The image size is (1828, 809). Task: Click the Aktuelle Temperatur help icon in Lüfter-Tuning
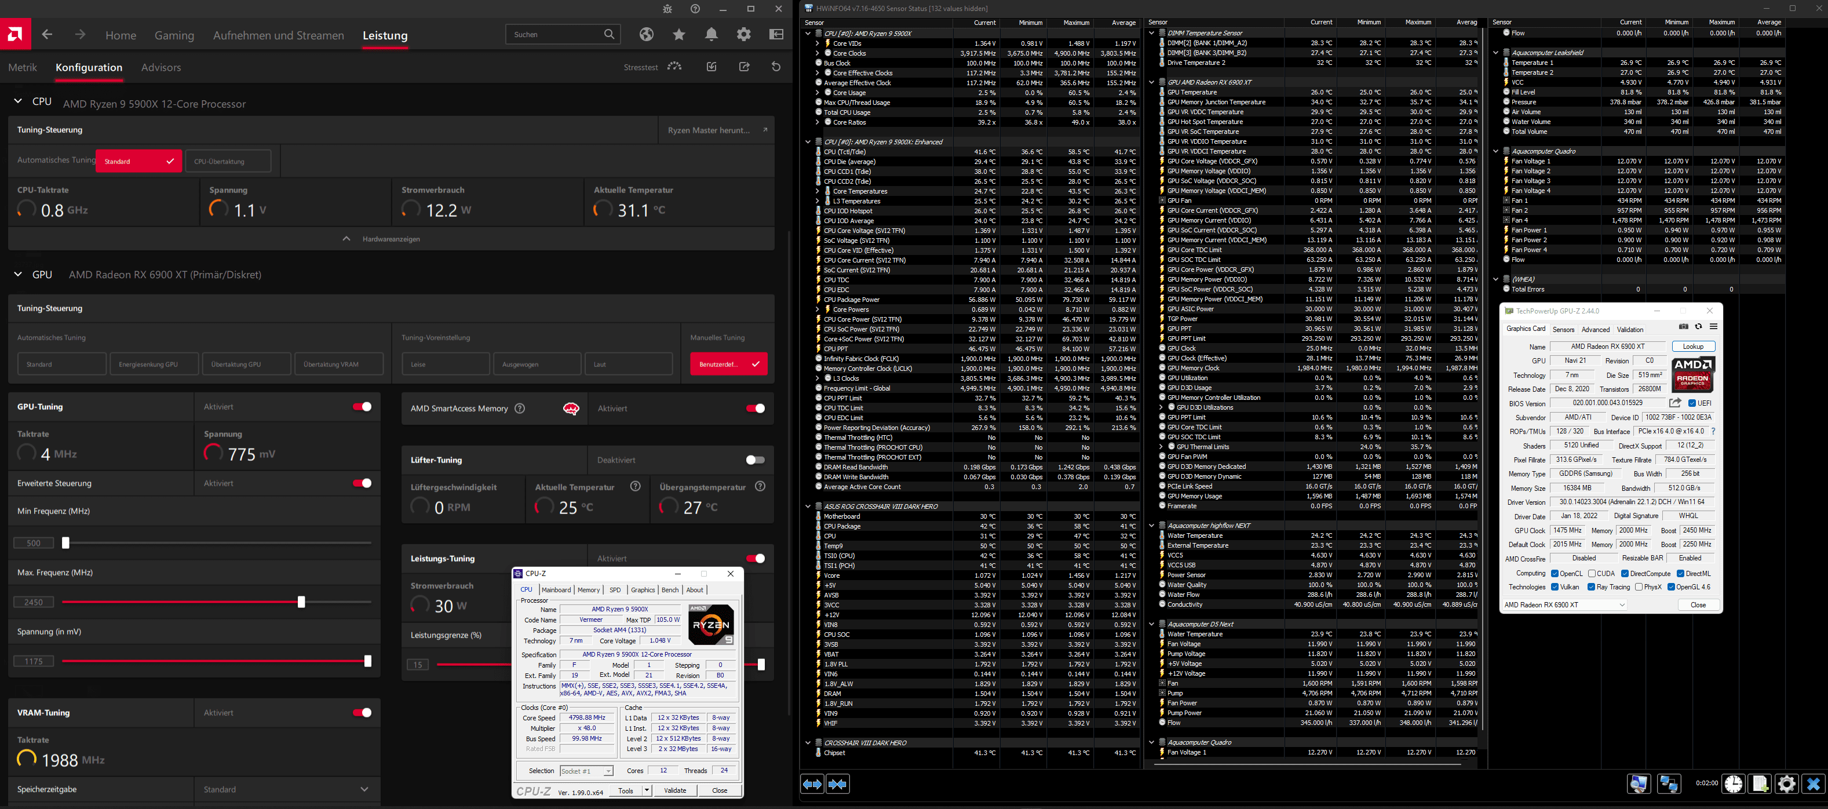click(635, 487)
